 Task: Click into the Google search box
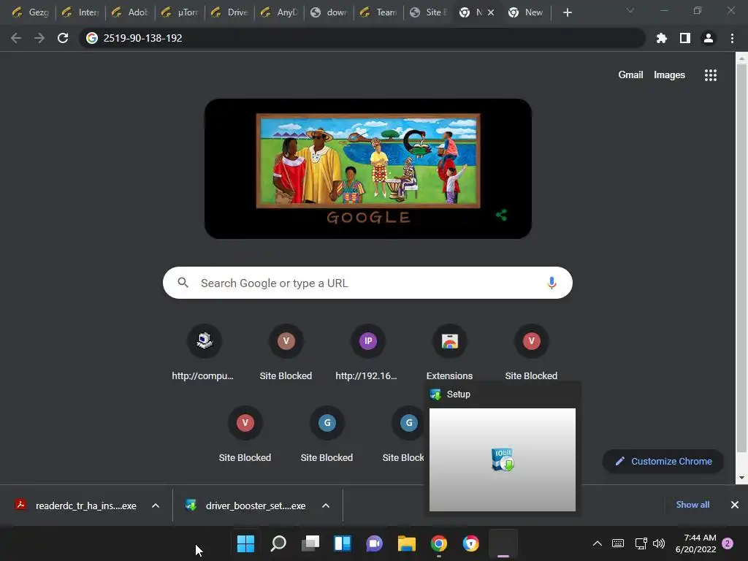point(367,283)
